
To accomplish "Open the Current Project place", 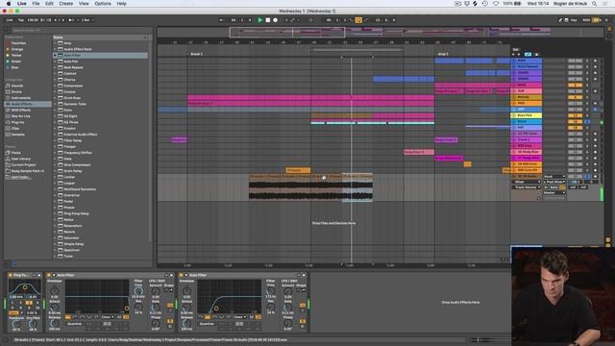I will click(23, 164).
